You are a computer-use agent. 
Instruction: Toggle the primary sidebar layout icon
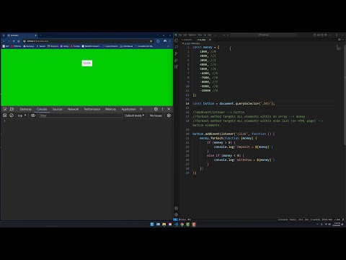pos(315,35)
